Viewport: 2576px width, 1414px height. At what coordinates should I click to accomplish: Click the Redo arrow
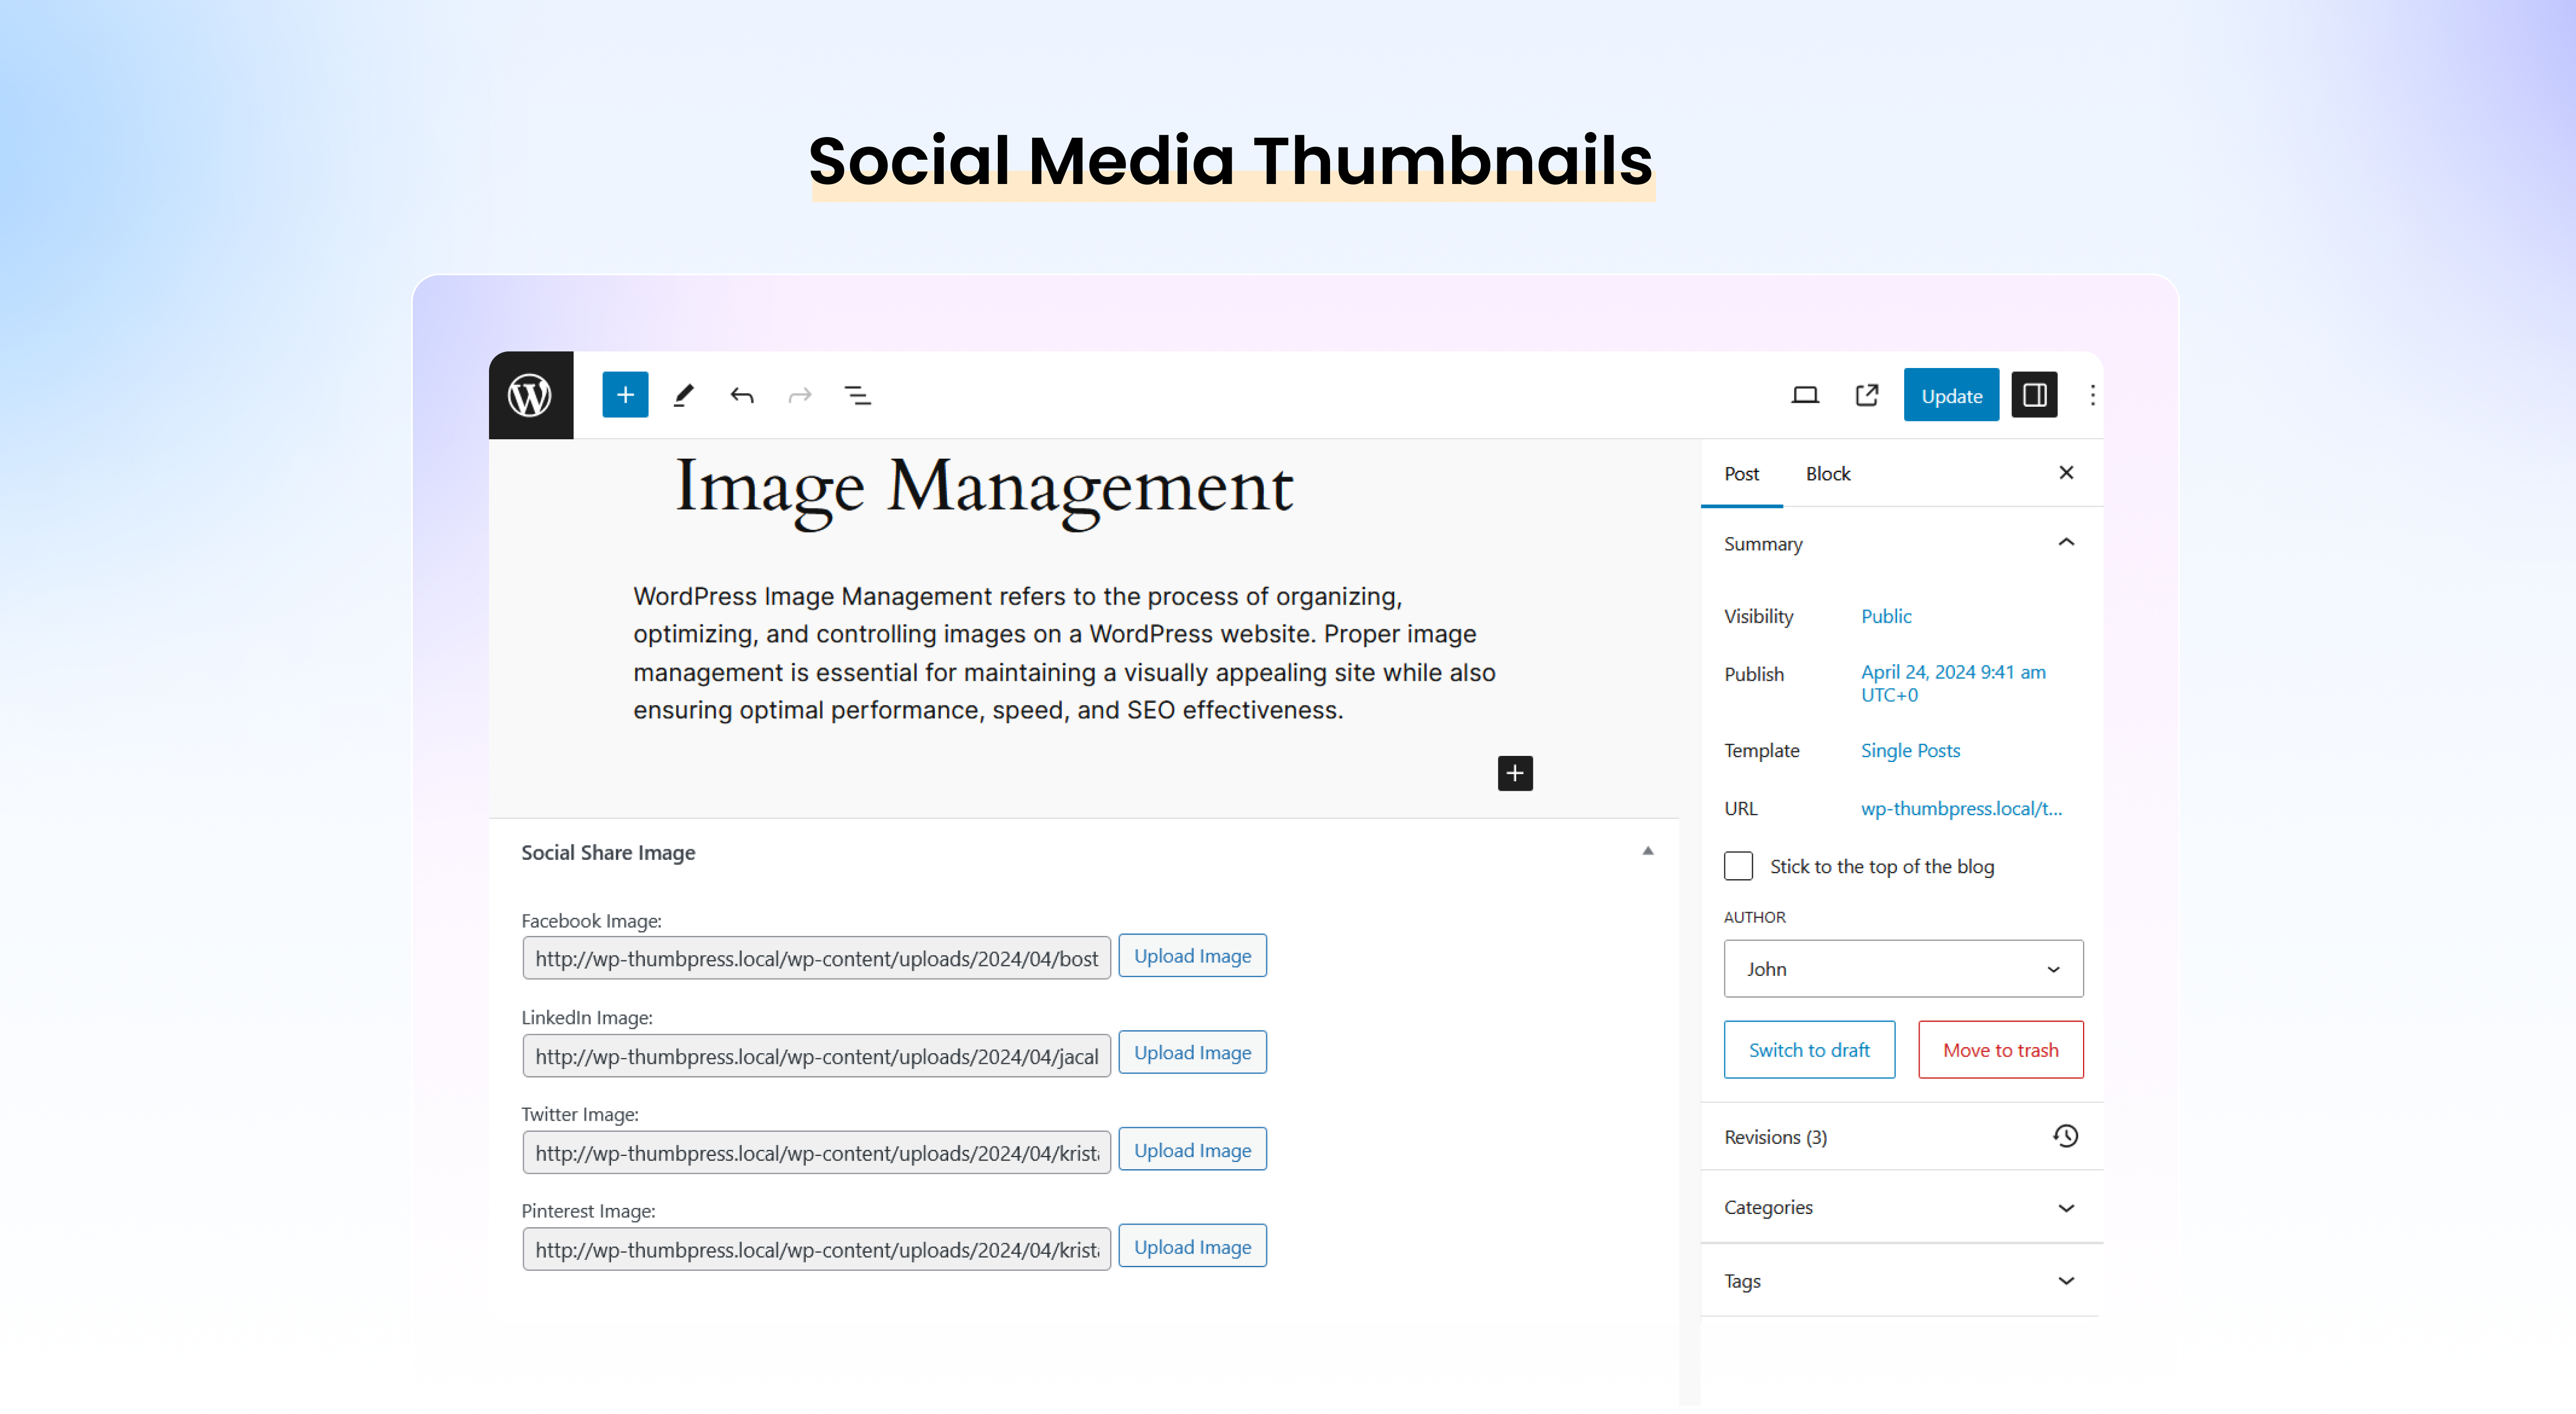coord(800,395)
